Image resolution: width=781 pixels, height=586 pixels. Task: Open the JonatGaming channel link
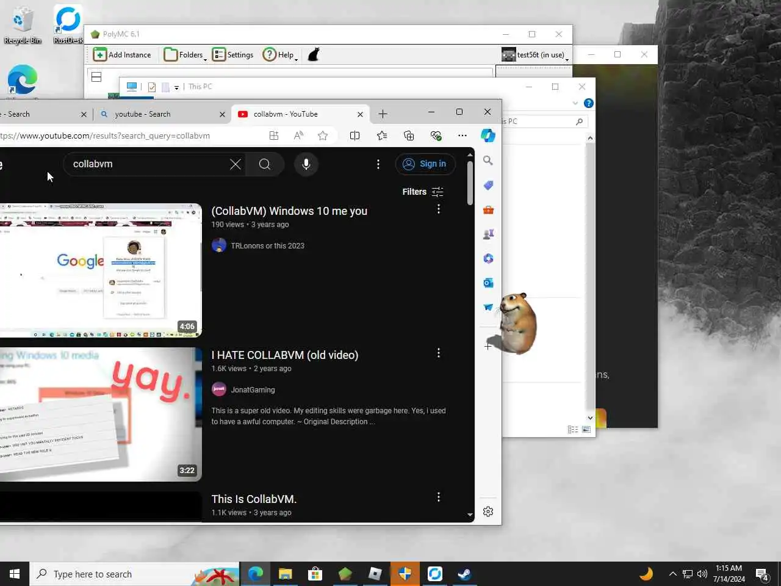pyautogui.click(x=253, y=390)
